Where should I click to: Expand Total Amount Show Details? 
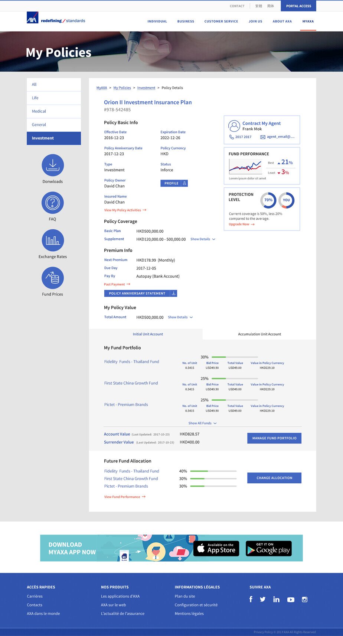tap(180, 317)
